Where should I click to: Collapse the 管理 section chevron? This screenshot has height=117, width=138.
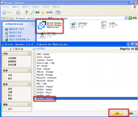click(x=29, y=70)
